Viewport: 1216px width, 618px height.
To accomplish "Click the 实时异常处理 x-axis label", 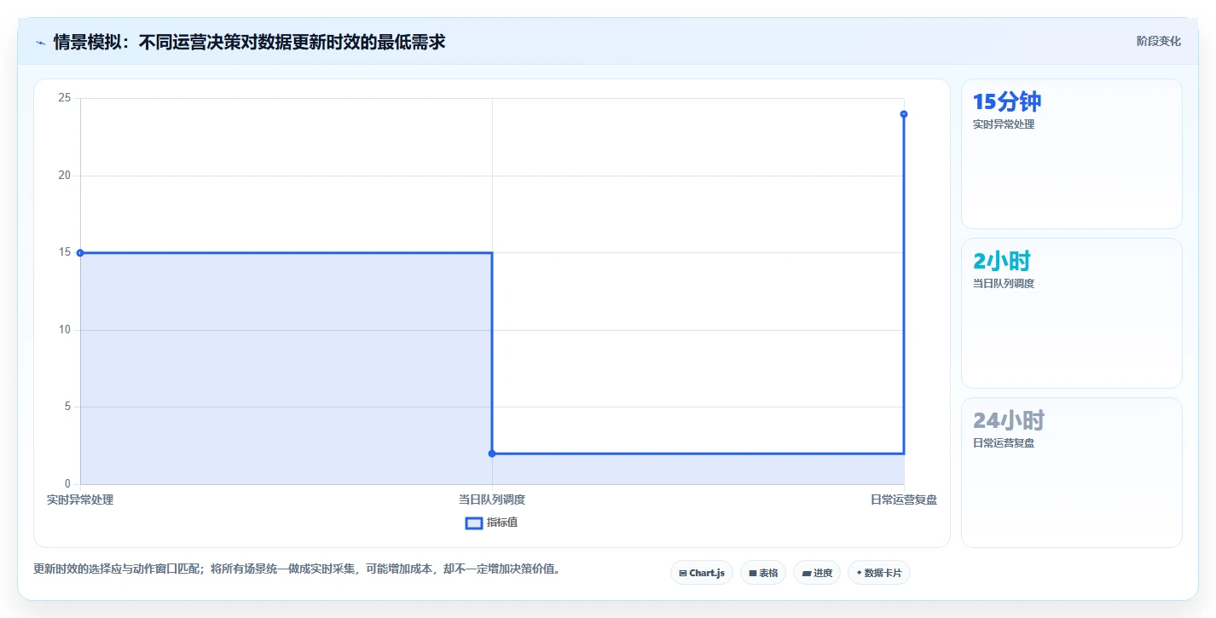I will (80, 500).
